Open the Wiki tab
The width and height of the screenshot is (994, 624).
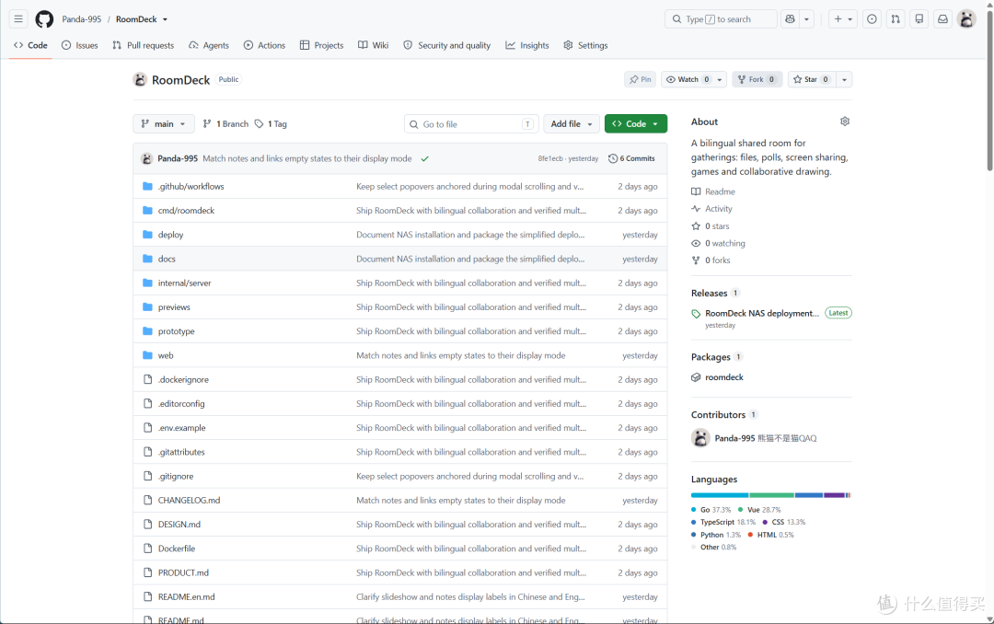pyautogui.click(x=374, y=45)
